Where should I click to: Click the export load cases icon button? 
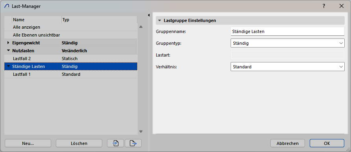(x=133, y=143)
